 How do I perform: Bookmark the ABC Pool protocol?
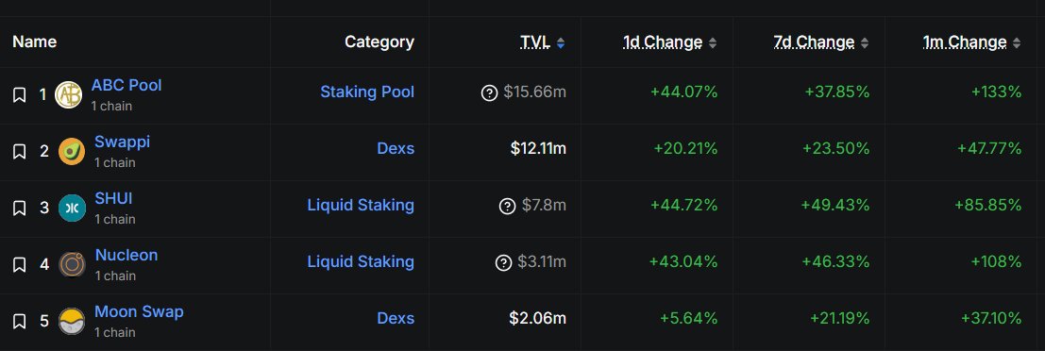(19, 95)
